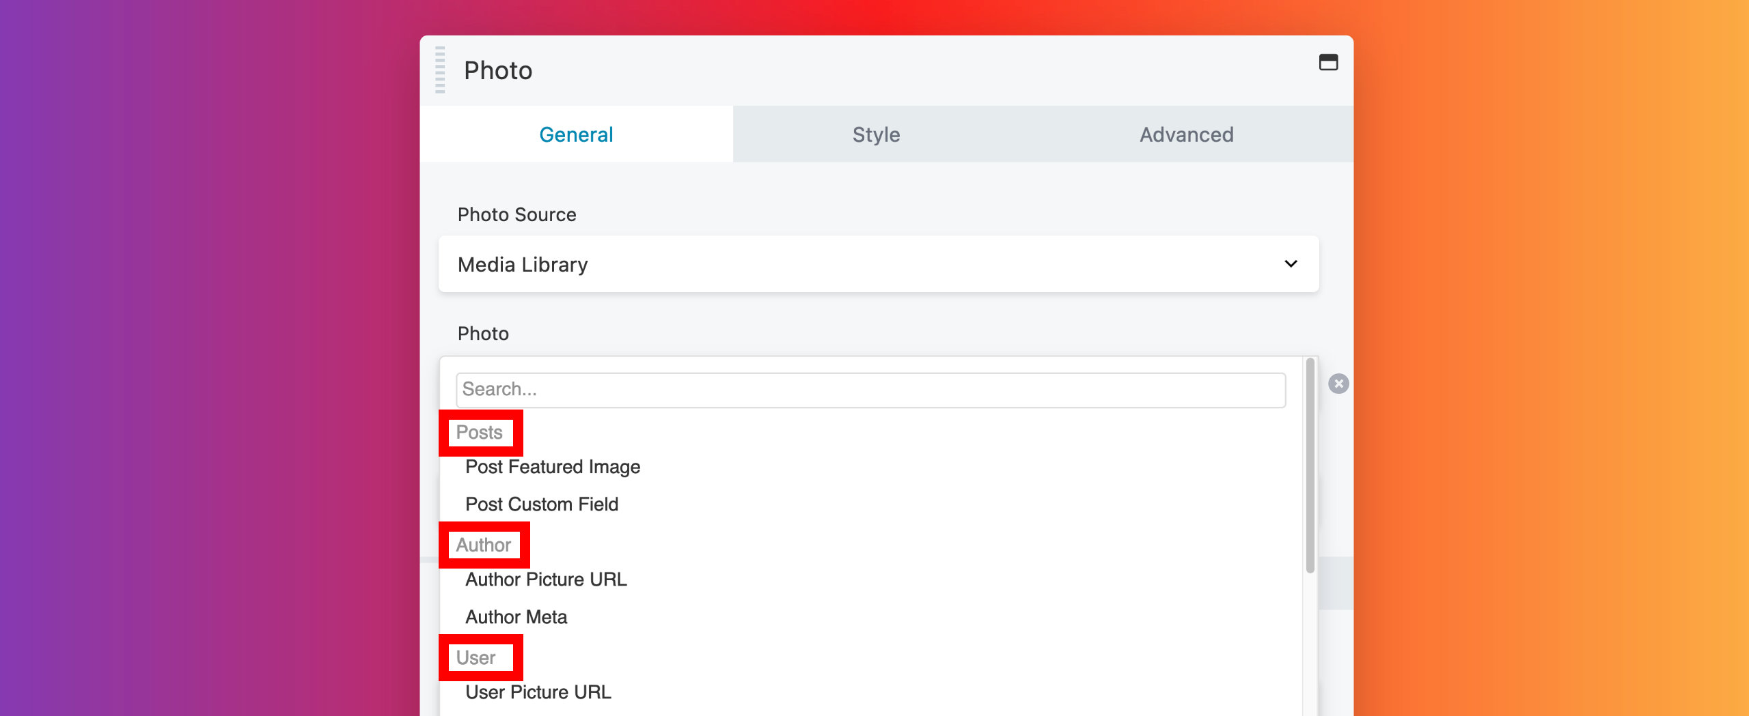This screenshot has width=1749, height=716.
Task: Click the panel drag handle beside Photo title
Action: (x=440, y=70)
